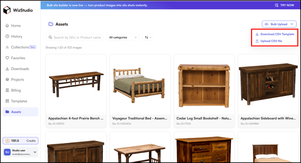This screenshot has height=163, width=301.
Task: Select Assets in the sidebar
Action: point(20,112)
